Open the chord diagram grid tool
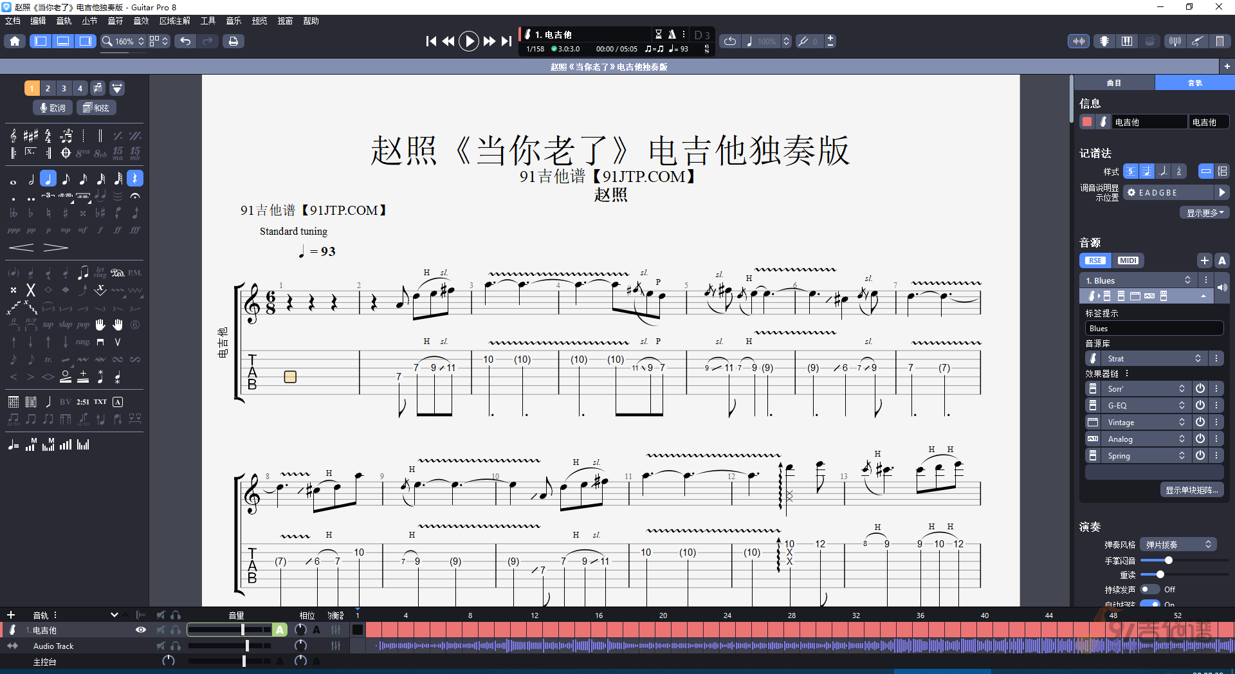 click(14, 402)
